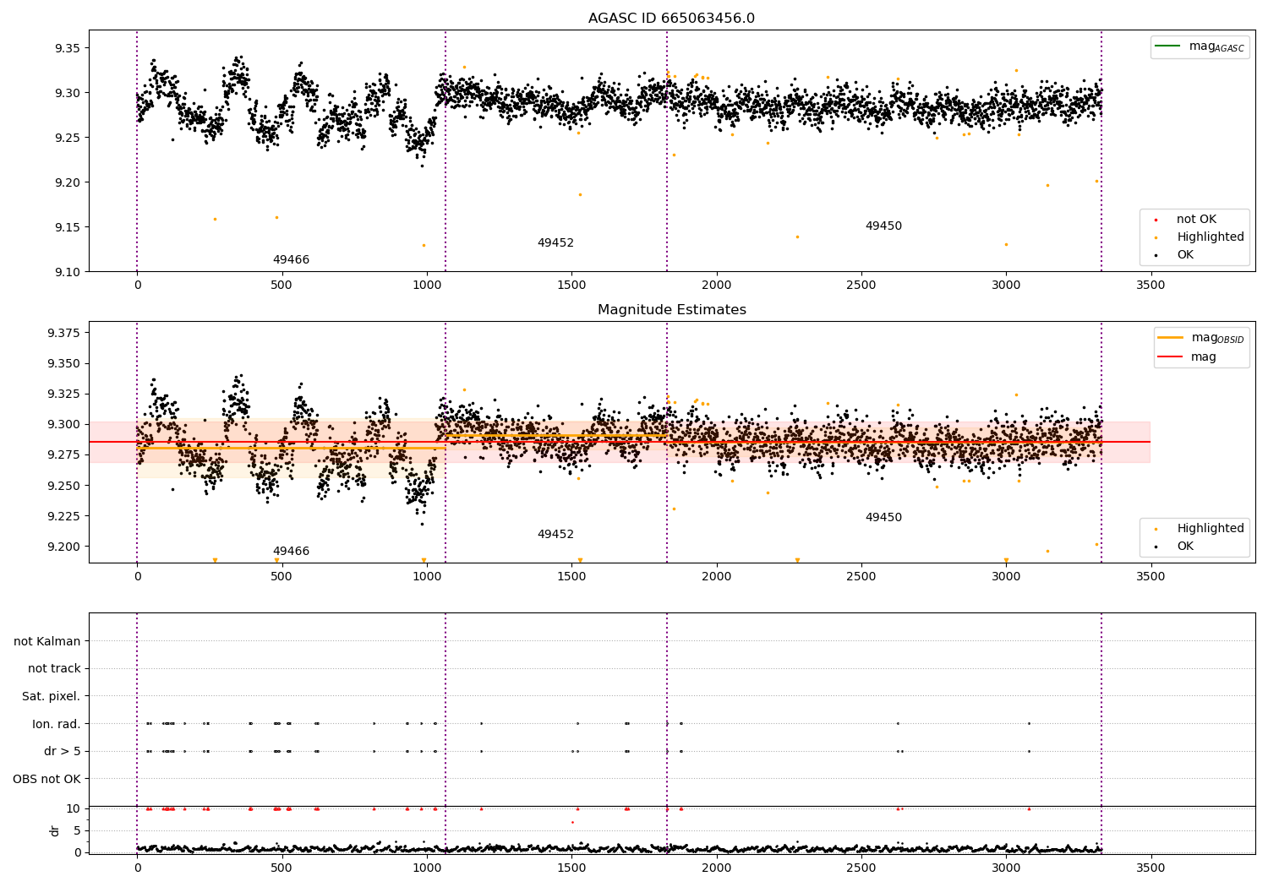
Task: Select the red 'mag' legend line sample
Action: pos(1171,356)
